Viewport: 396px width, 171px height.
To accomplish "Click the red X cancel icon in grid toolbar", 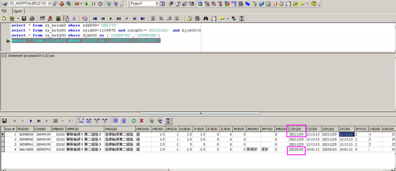I will (141, 121).
